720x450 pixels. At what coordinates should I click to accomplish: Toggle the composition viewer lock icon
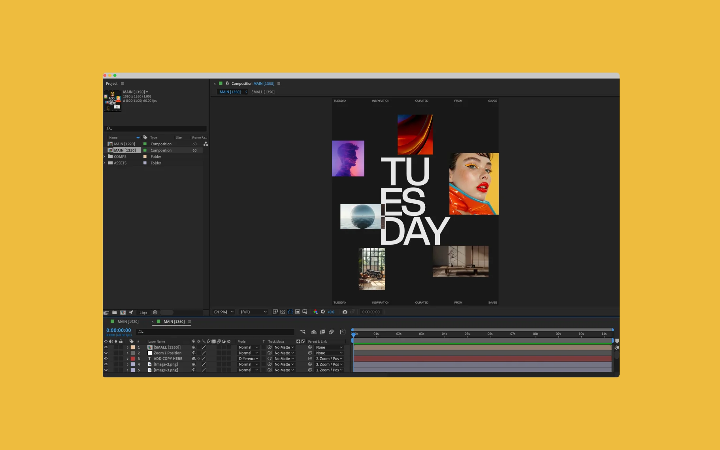click(227, 84)
